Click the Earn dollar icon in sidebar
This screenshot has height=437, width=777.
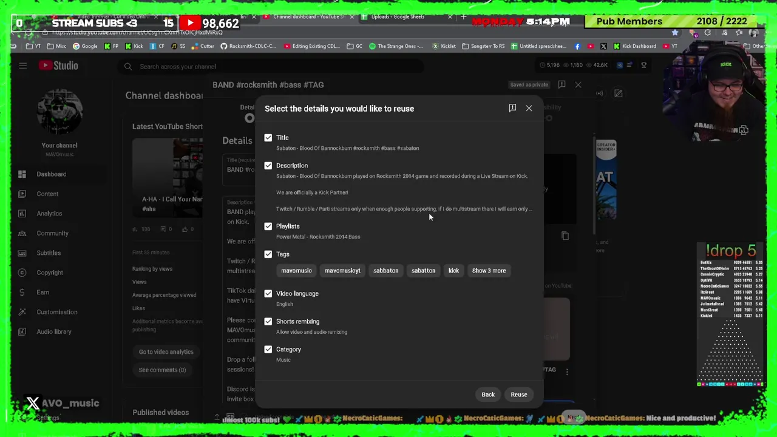[x=22, y=293]
